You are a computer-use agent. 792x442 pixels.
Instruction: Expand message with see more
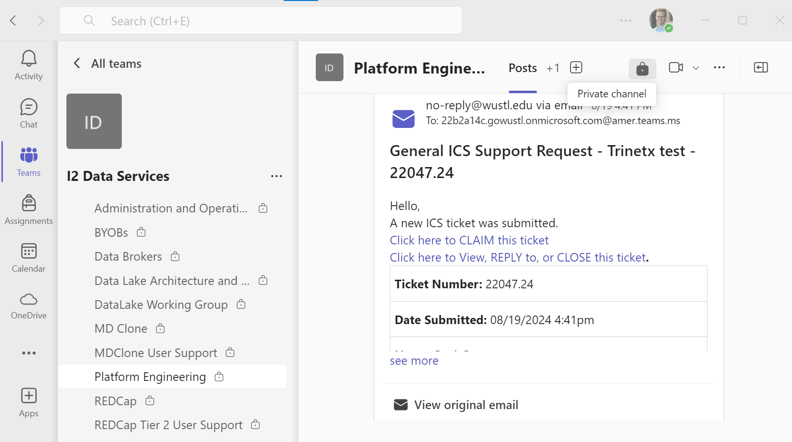[x=414, y=361]
